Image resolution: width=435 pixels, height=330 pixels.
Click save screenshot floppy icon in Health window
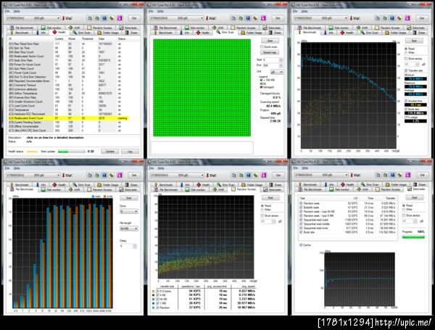tap(104, 18)
